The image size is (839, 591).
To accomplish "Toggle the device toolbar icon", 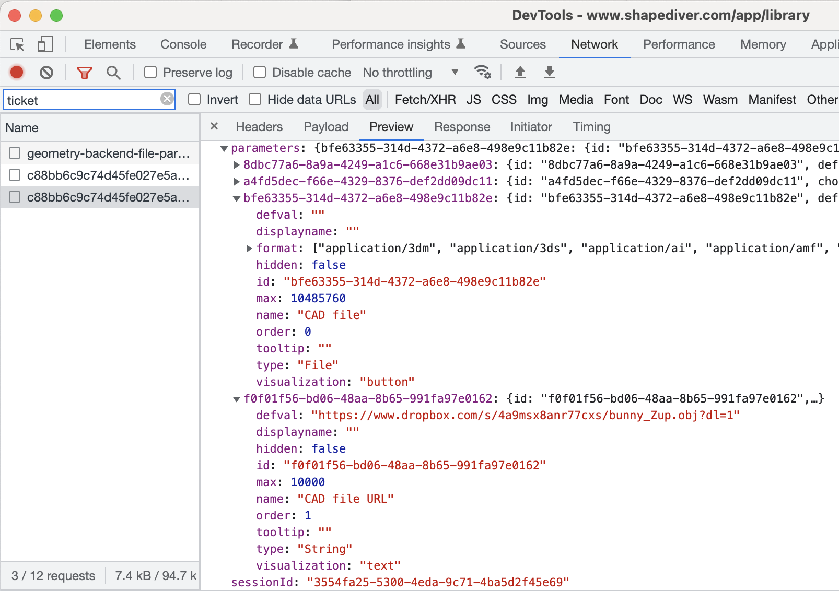I will pyautogui.click(x=45, y=44).
